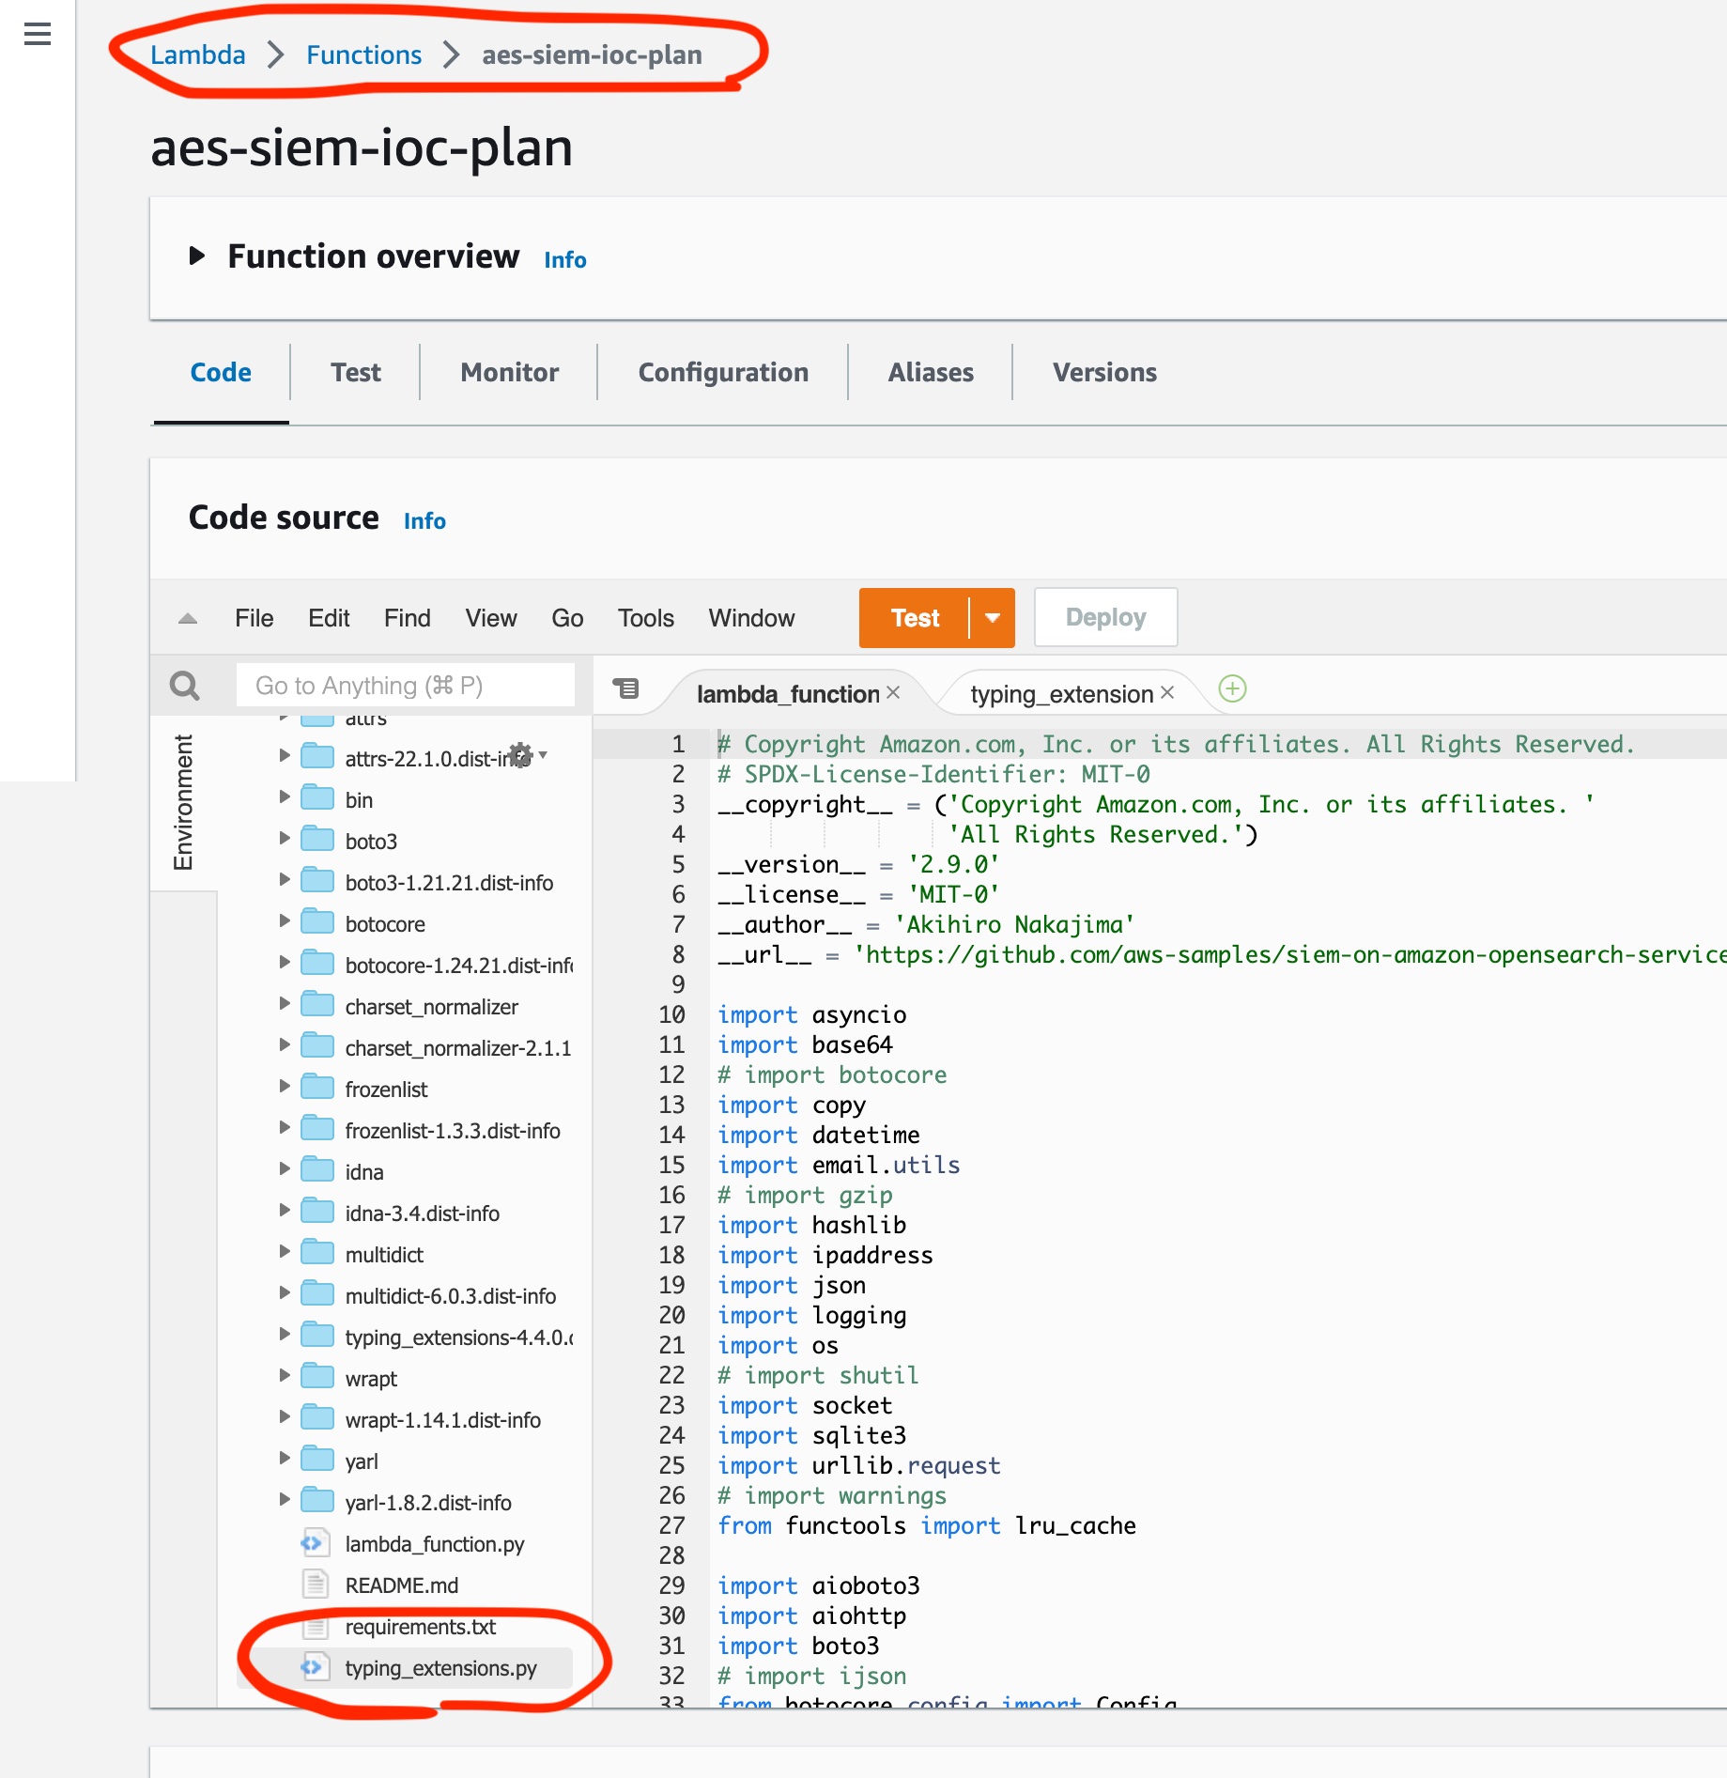1727x1778 pixels.
Task: Open a new editor tab with the plus icon
Action: click(1231, 688)
